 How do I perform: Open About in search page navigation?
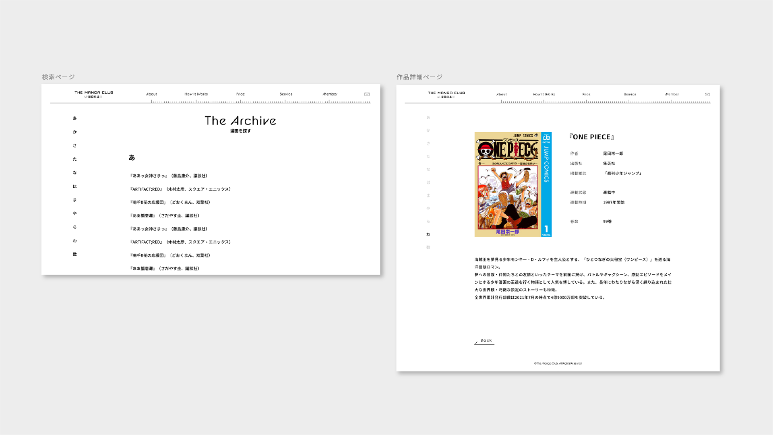pos(151,94)
